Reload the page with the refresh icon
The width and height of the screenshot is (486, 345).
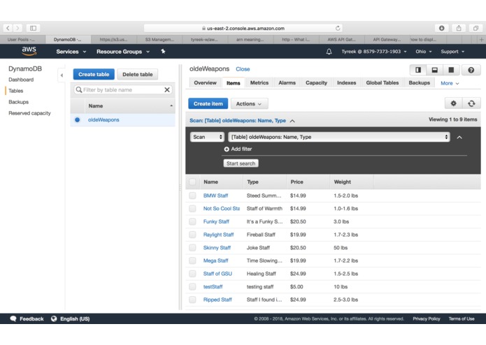tap(338, 28)
